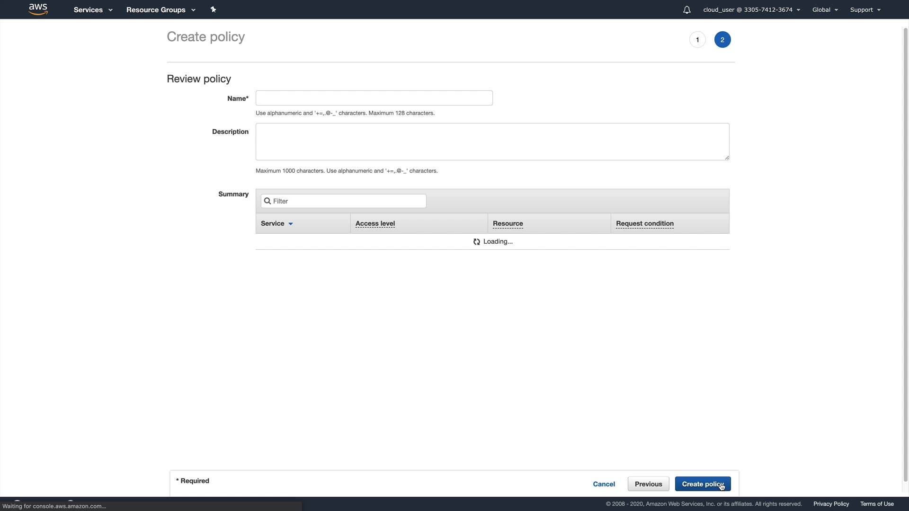Viewport: 909px width, 511px height.
Task: Open the Support menu
Action: pos(865,10)
